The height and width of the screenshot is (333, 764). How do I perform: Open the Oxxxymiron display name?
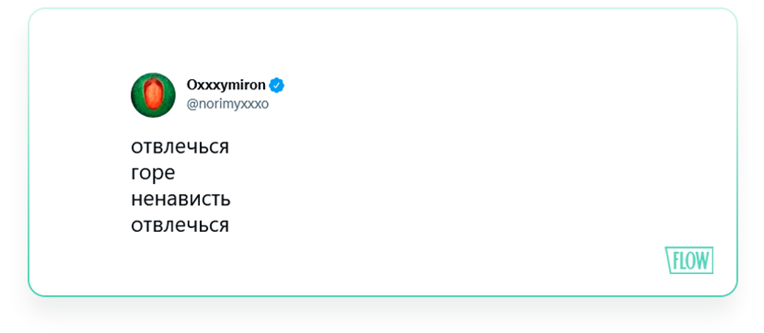(226, 86)
